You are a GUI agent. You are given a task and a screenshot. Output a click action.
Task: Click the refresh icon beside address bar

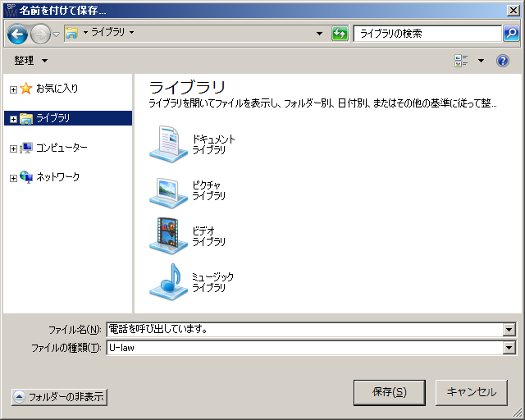[340, 34]
